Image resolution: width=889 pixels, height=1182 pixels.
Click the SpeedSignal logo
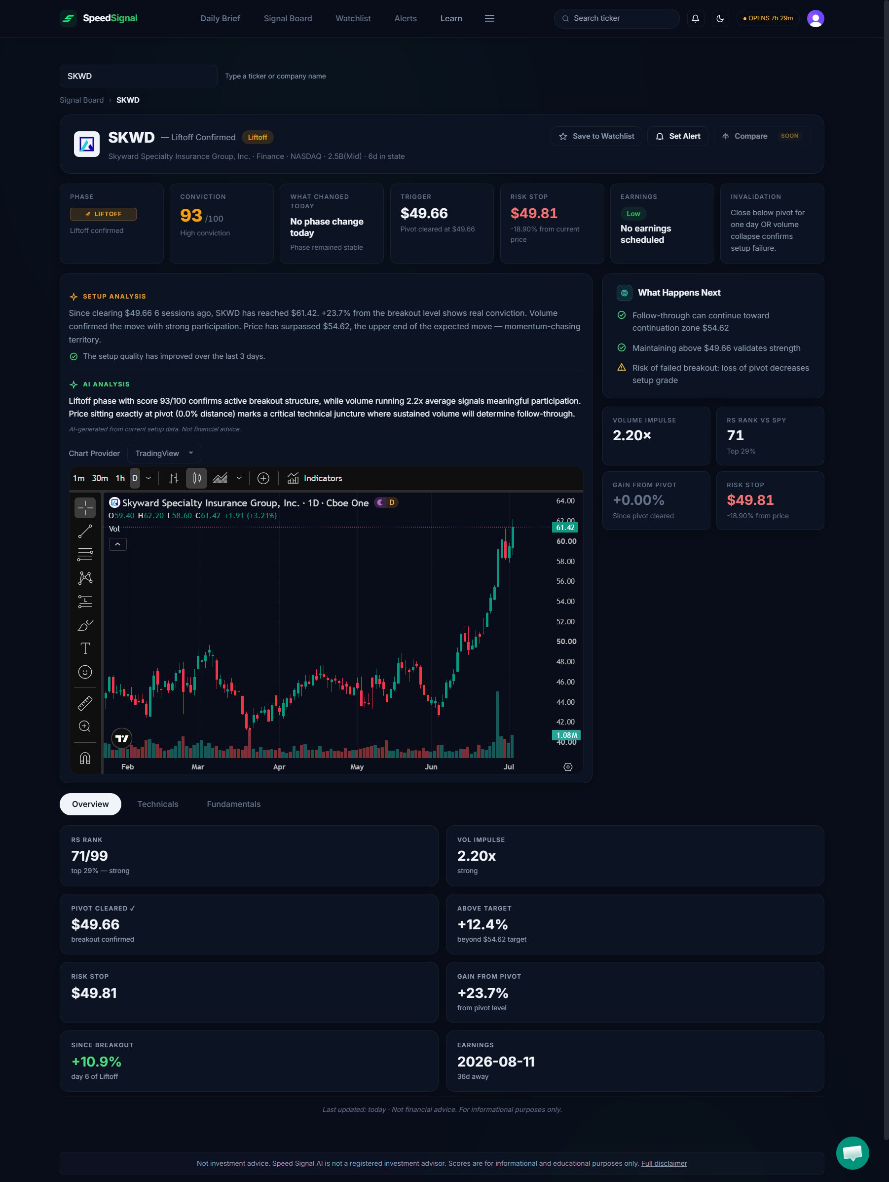(99, 18)
